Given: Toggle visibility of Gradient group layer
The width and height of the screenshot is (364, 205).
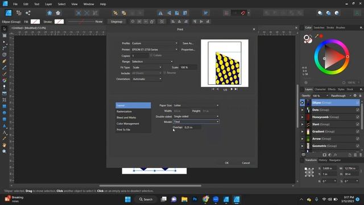Looking at the screenshot, I should [x=357, y=132].
